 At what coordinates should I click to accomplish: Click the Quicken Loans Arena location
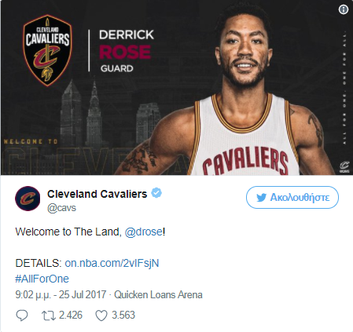158,295
